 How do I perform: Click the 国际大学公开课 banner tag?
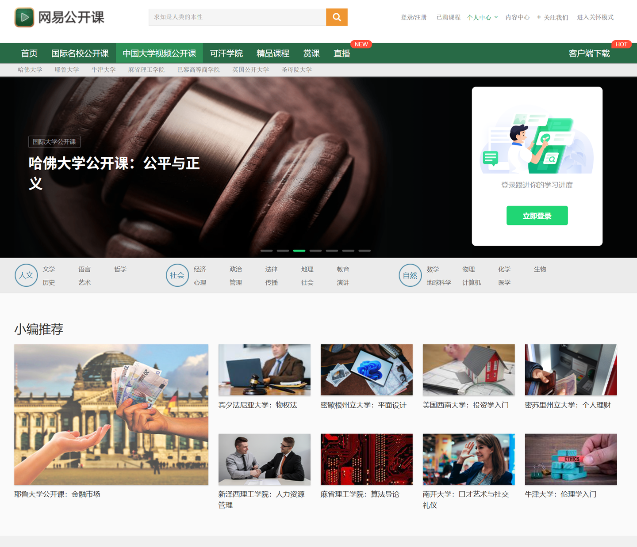click(54, 142)
